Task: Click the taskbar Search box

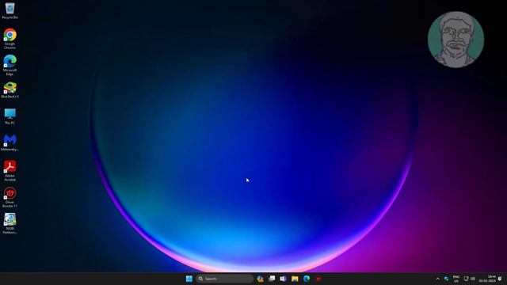Action: point(224,279)
